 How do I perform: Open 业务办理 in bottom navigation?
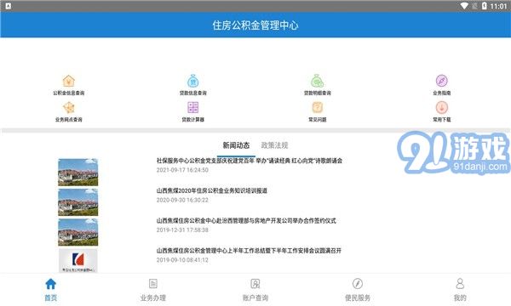pos(153,289)
